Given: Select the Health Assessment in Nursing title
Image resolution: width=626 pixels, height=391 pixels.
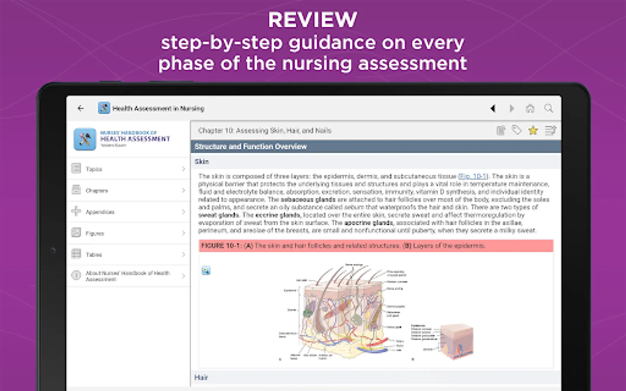Looking at the screenshot, I should (158, 109).
